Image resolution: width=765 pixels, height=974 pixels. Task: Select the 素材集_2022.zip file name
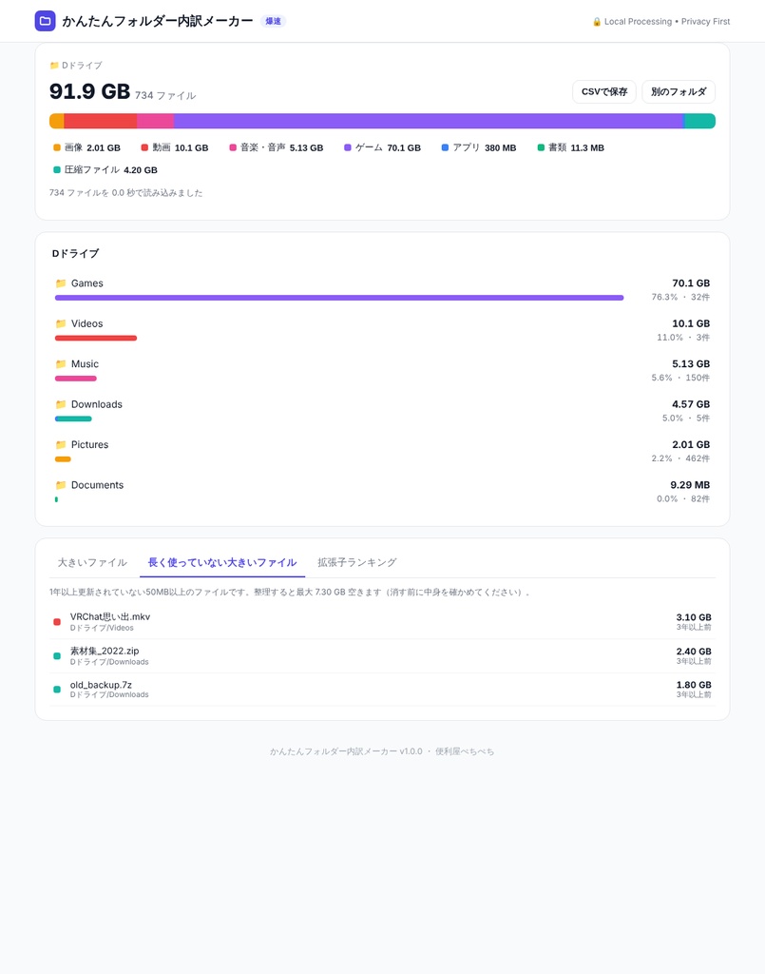105,651
